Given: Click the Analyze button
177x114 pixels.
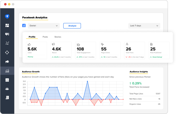Looking at the screenshot, I should (x=72, y=26).
